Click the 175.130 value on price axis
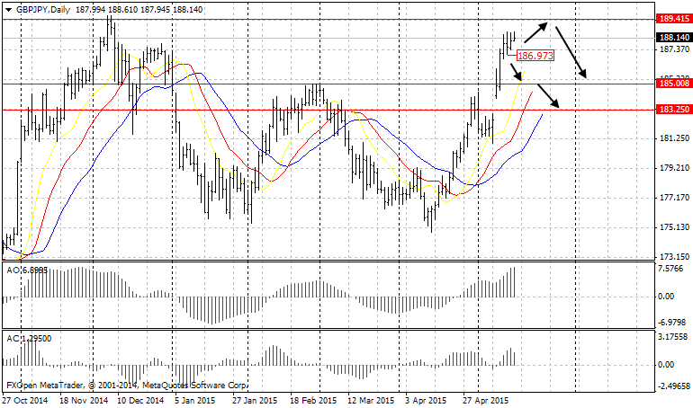 click(673, 226)
